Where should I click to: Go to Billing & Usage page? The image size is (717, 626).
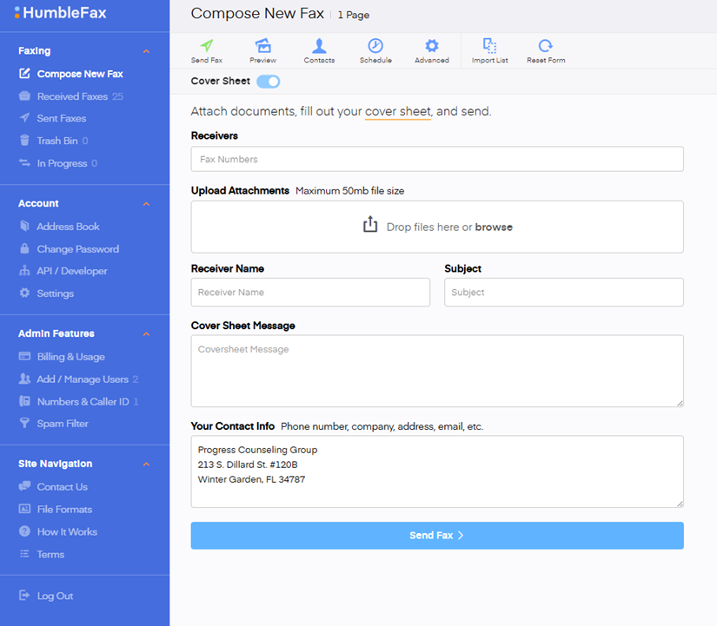70,357
